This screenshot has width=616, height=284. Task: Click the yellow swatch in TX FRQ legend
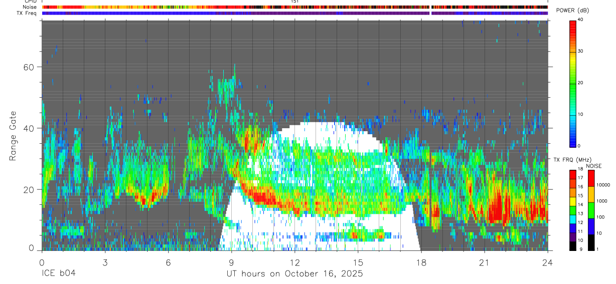[573, 201]
